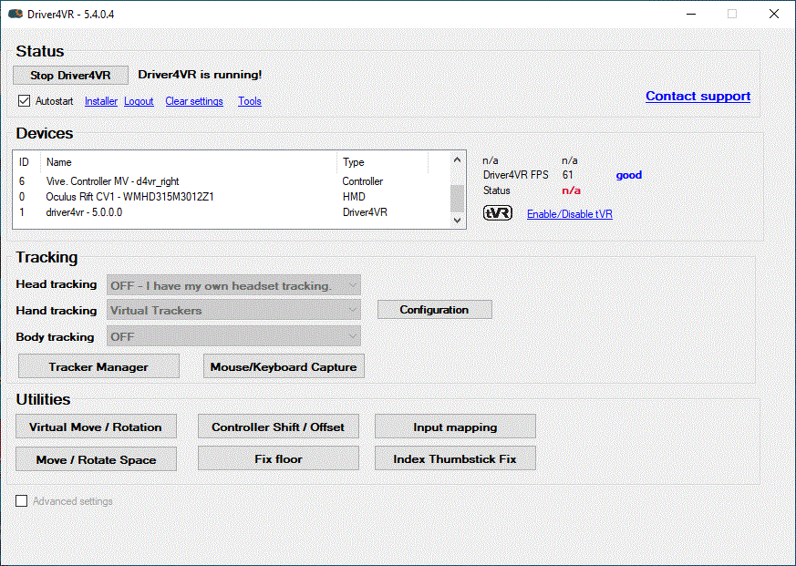Click the Driver4VR title bar app icon
Screen dimensions: 796x566
(16, 14)
